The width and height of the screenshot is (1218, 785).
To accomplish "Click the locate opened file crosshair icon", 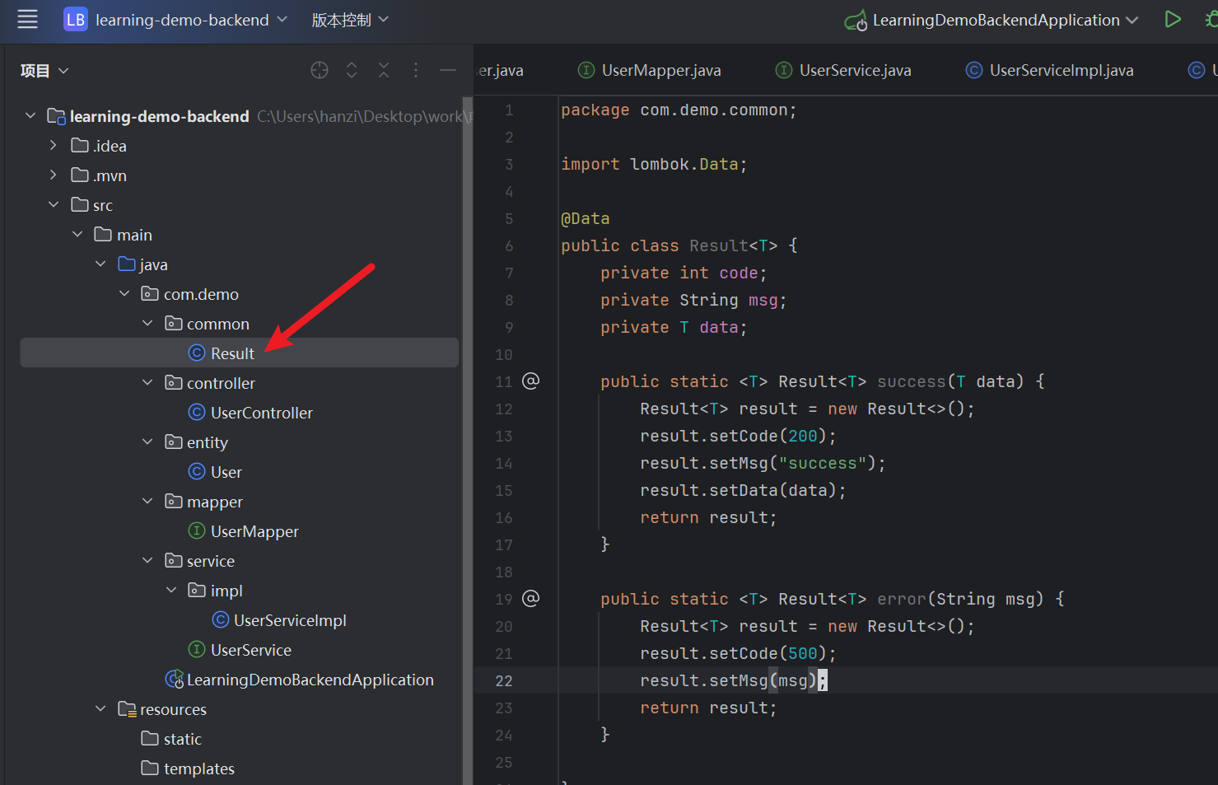I will (x=320, y=71).
